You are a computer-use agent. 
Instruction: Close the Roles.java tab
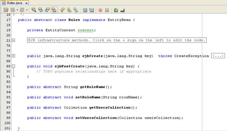coord(26,3)
